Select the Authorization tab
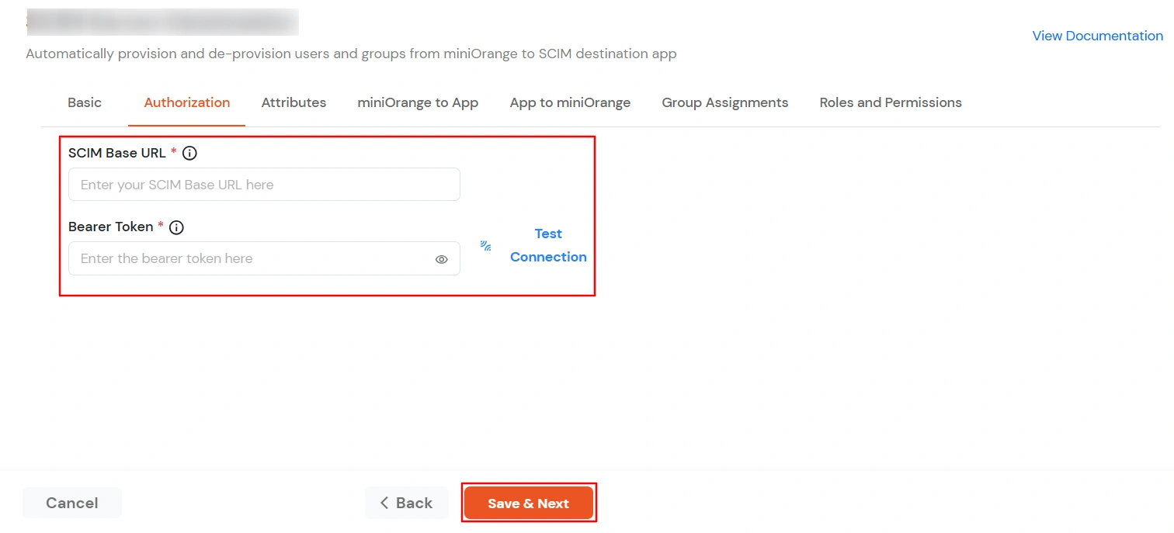 186,102
